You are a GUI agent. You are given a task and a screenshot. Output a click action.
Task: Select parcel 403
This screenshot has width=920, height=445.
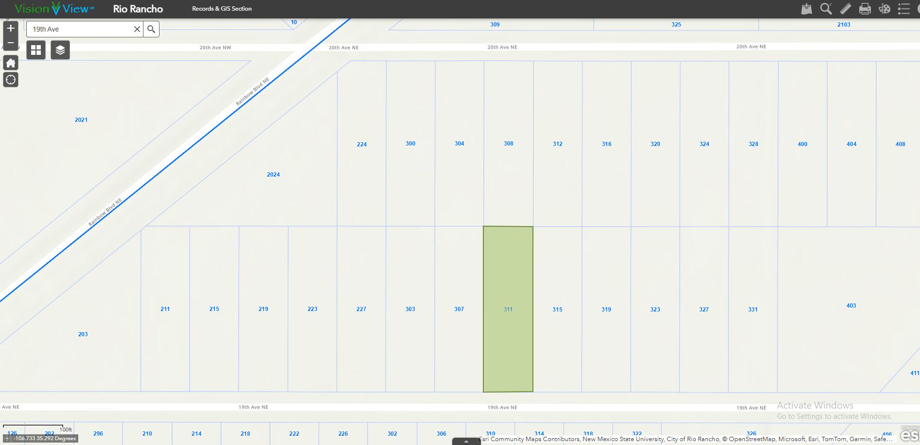[x=851, y=306]
